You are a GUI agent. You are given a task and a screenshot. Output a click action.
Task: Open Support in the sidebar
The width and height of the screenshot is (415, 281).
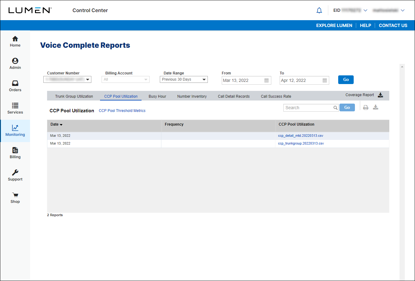(x=15, y=176)
